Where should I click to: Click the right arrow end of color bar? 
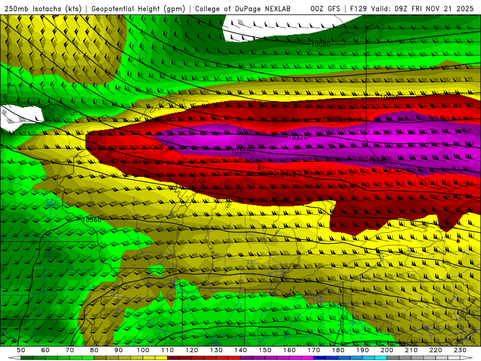click(x=467, y=358)
